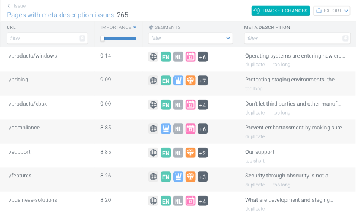
Task: Sort by the Importance column arrow
Action: [x=135, y=27]
